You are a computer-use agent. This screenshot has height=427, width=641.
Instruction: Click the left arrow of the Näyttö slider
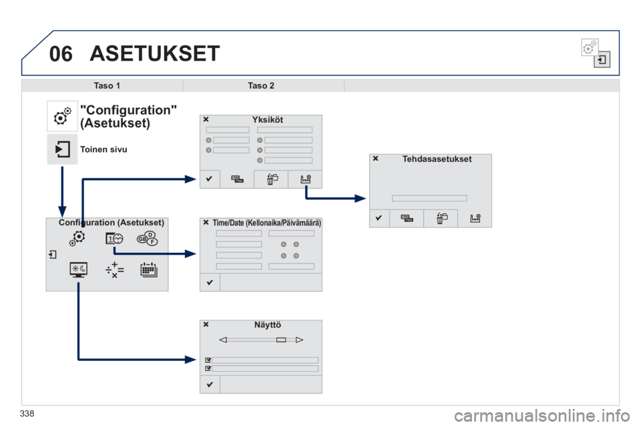point(223,340)
